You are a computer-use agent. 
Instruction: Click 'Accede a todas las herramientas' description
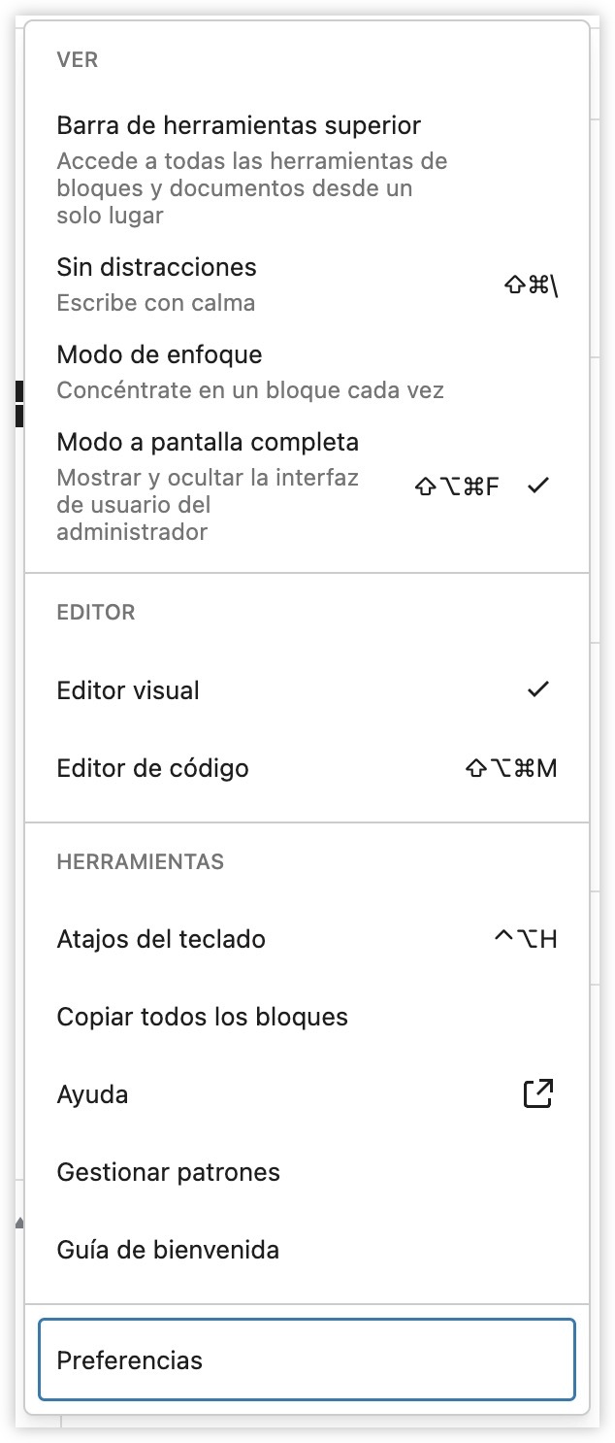coord(251,161)
